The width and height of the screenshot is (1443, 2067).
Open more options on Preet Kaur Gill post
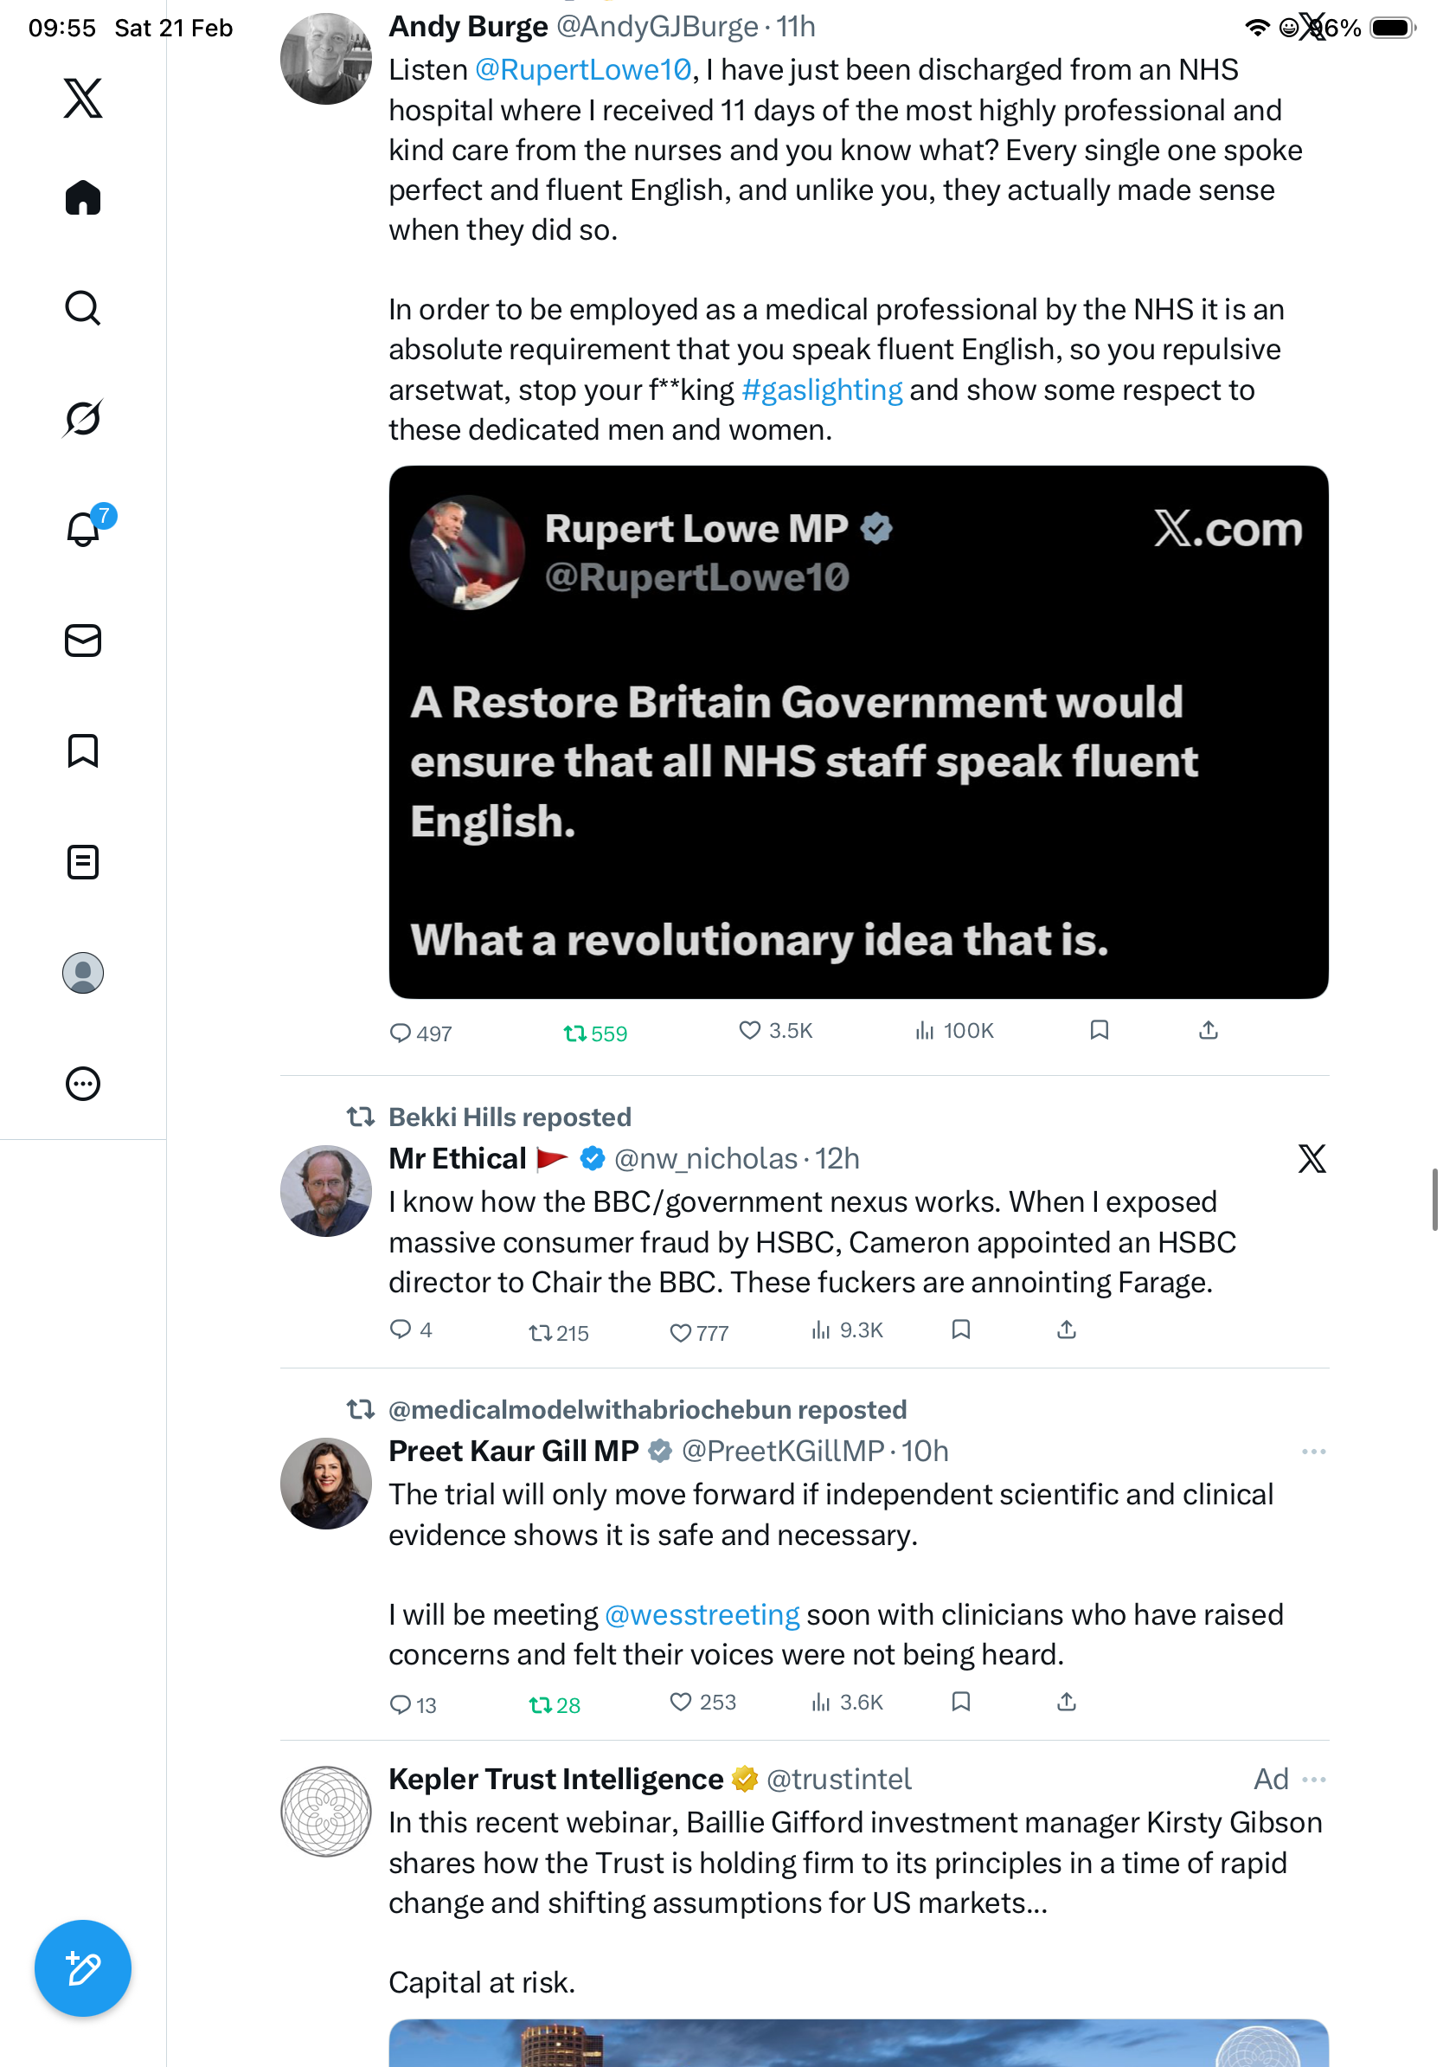pos(1313,1452)
